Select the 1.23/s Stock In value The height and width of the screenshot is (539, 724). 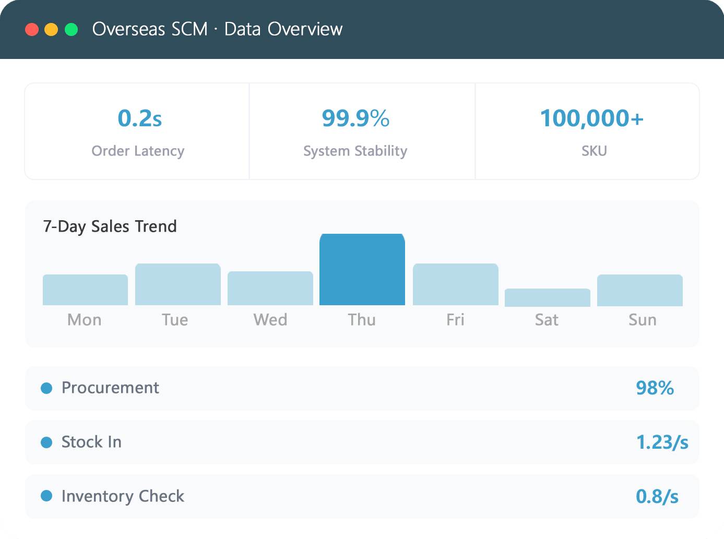click(x=662, y=442)
